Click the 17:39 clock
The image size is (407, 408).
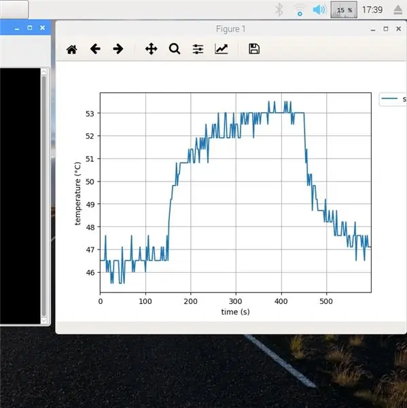372,10
